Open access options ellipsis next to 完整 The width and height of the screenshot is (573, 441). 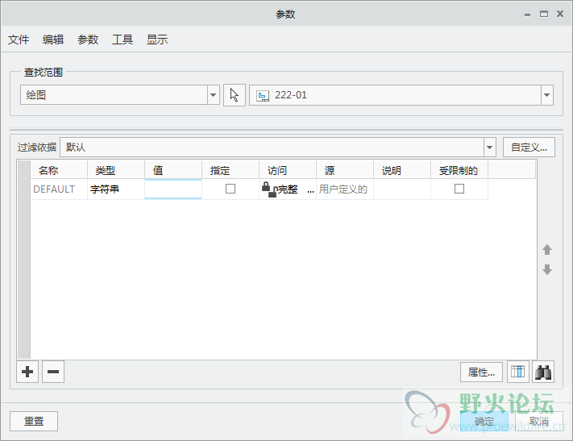(x=310, y=191)
